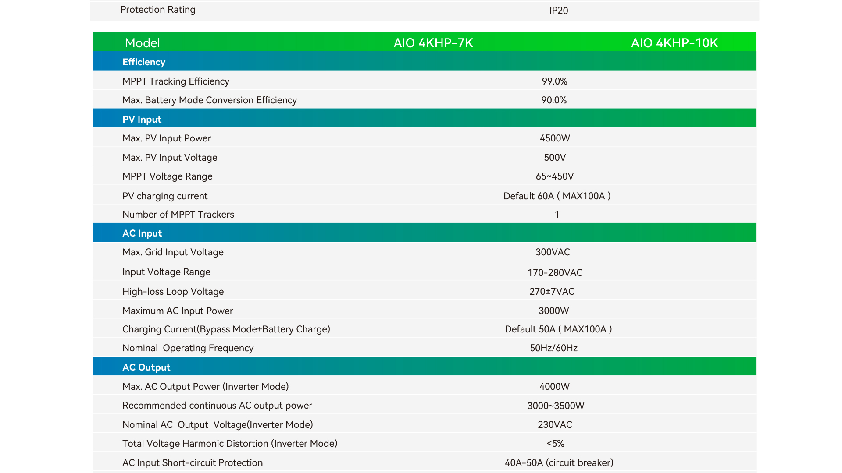Click the AIO 4KHP-7K model header
This screenshot has height=473, width=842.
tap(433, 43)
